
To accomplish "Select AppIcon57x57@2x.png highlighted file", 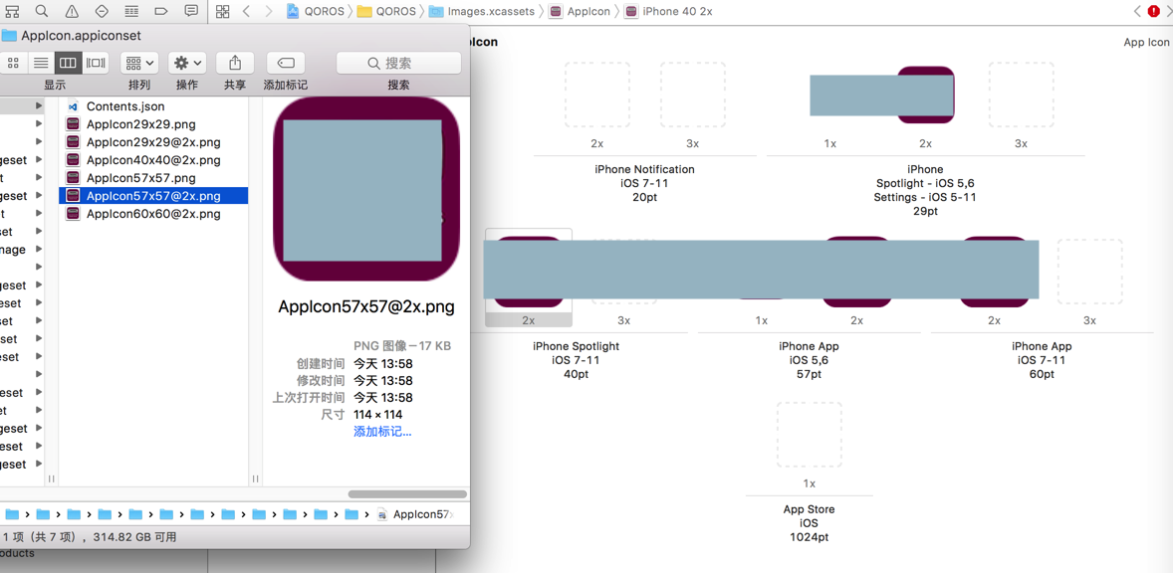I will coord(153,196).
